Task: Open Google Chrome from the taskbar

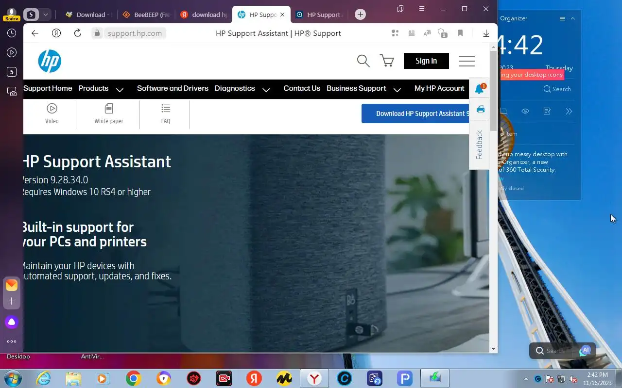Action: pyautogui.click(x=133, y=378)
